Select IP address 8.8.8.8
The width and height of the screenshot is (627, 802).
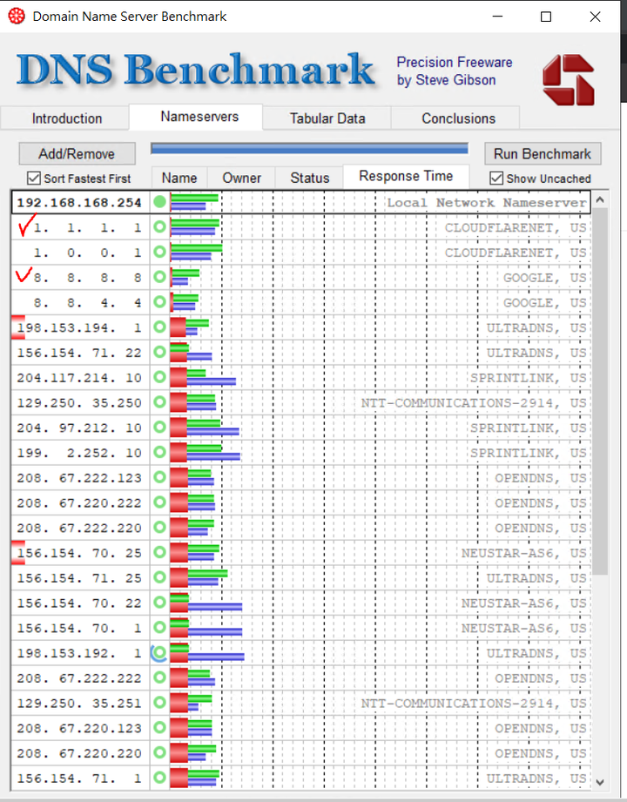tap(87, 278)
